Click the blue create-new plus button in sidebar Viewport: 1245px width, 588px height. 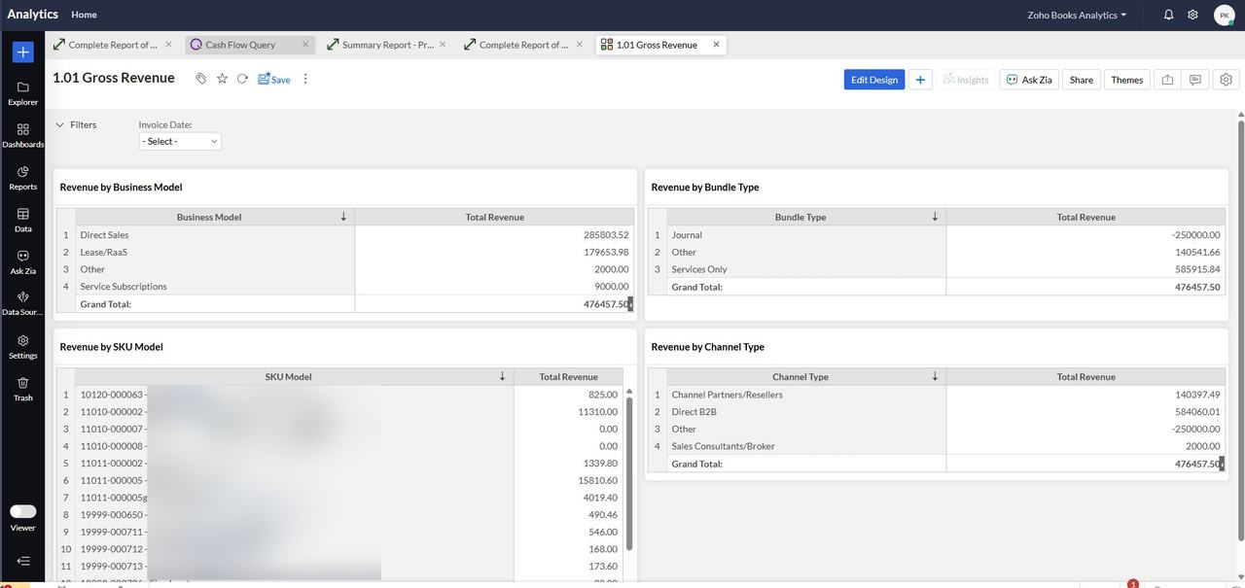tap(22, 52)
